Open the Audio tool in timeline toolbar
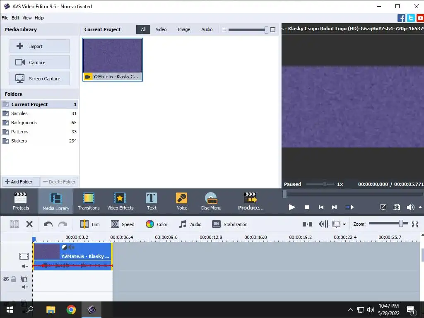 (190, 224)
